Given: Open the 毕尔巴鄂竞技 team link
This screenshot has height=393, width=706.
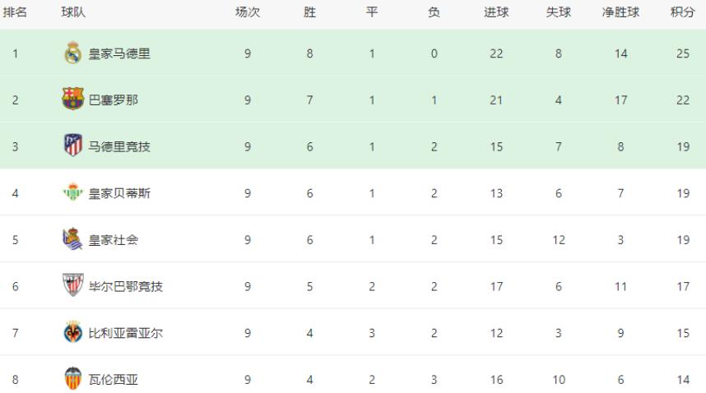Looking at the screenshot, I should coord(126,286).
